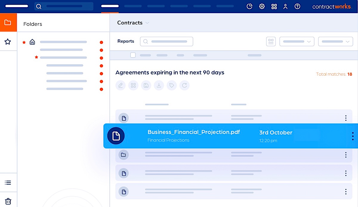The height and width of the screenshot is (207, 358).
Task: Open three-dot menu of folder-icon row
Action: pos(346,155)
